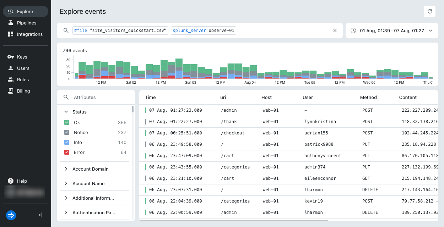Image resolution: width=444 pixels, height=227 pixels.
Task: Uncheck the Ok status checkbox
Action: click(67, 122)
